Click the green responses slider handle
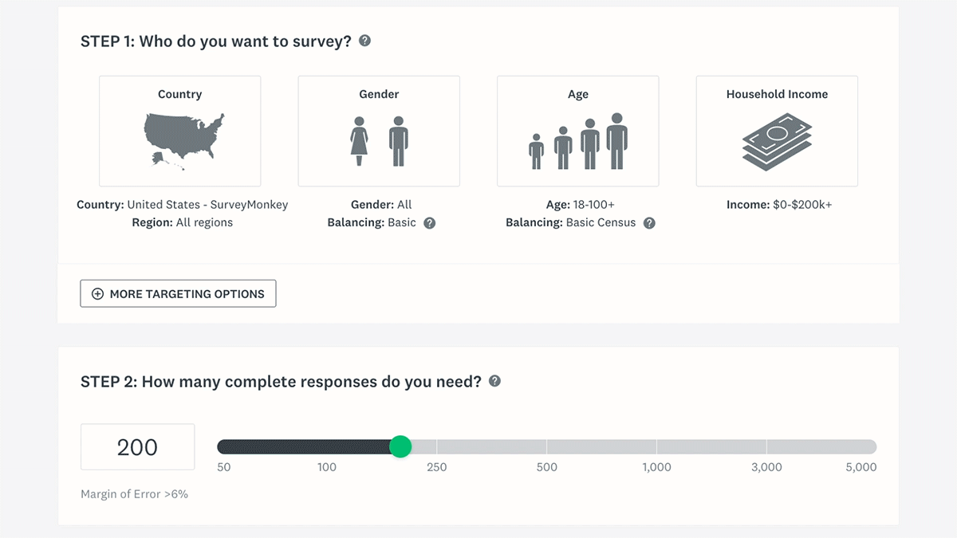This screenshot has height=538, width=957. (x=401, y=447)
